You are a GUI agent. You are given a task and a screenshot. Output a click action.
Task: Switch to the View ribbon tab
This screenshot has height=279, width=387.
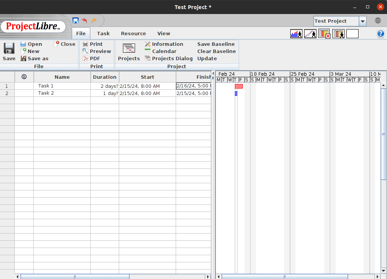pyautogui.click(x=164, y=33)
